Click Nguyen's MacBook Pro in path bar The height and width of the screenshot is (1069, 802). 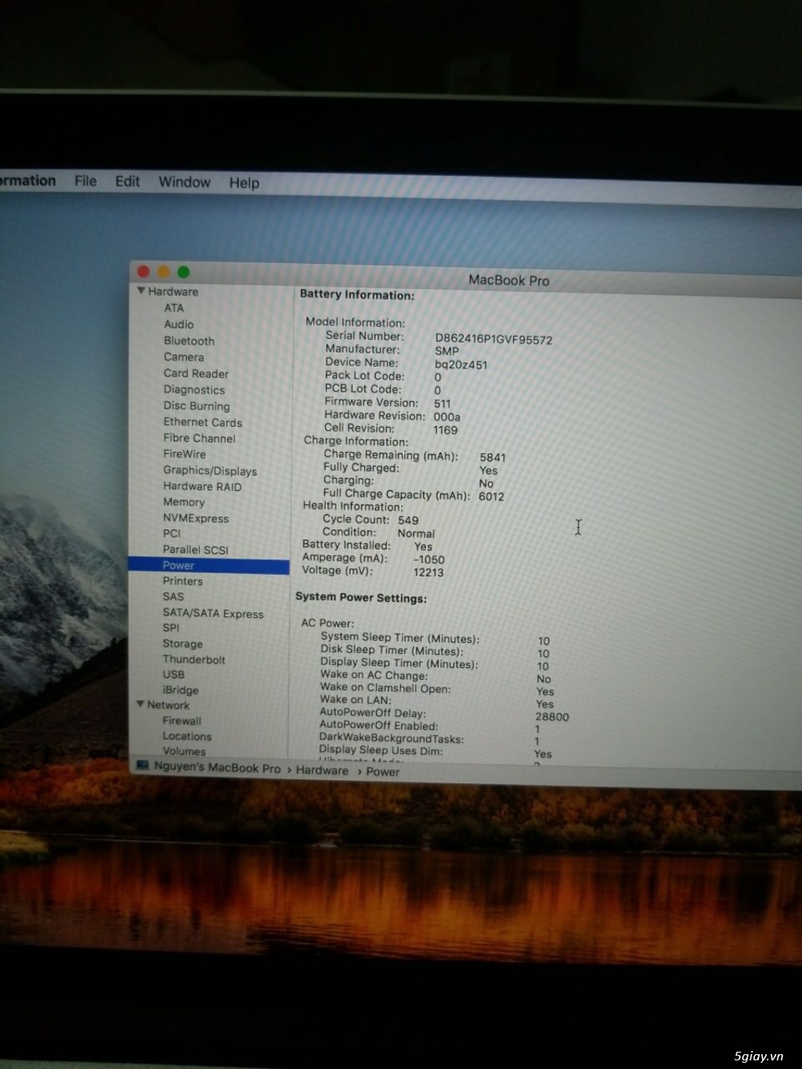pos(217,767)
